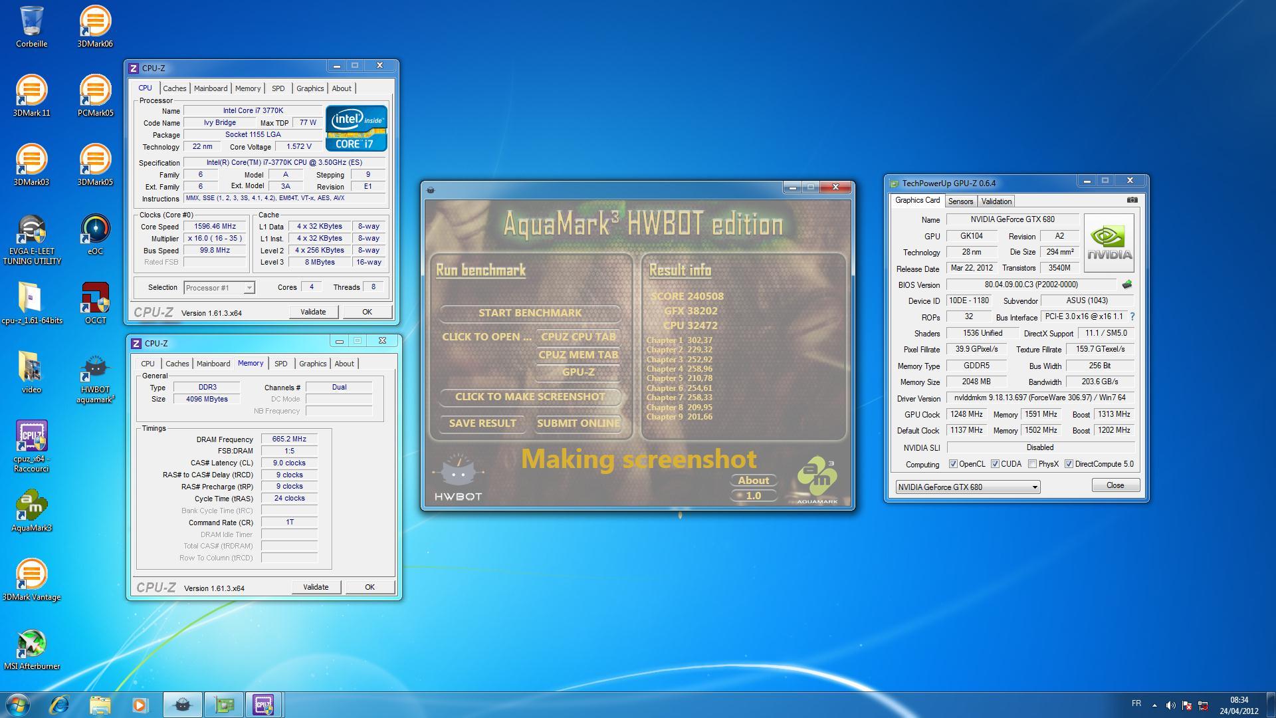Open the PCMark05 desktop shortcut
The image size is (1276, 718).
click(x=95, y=96)
